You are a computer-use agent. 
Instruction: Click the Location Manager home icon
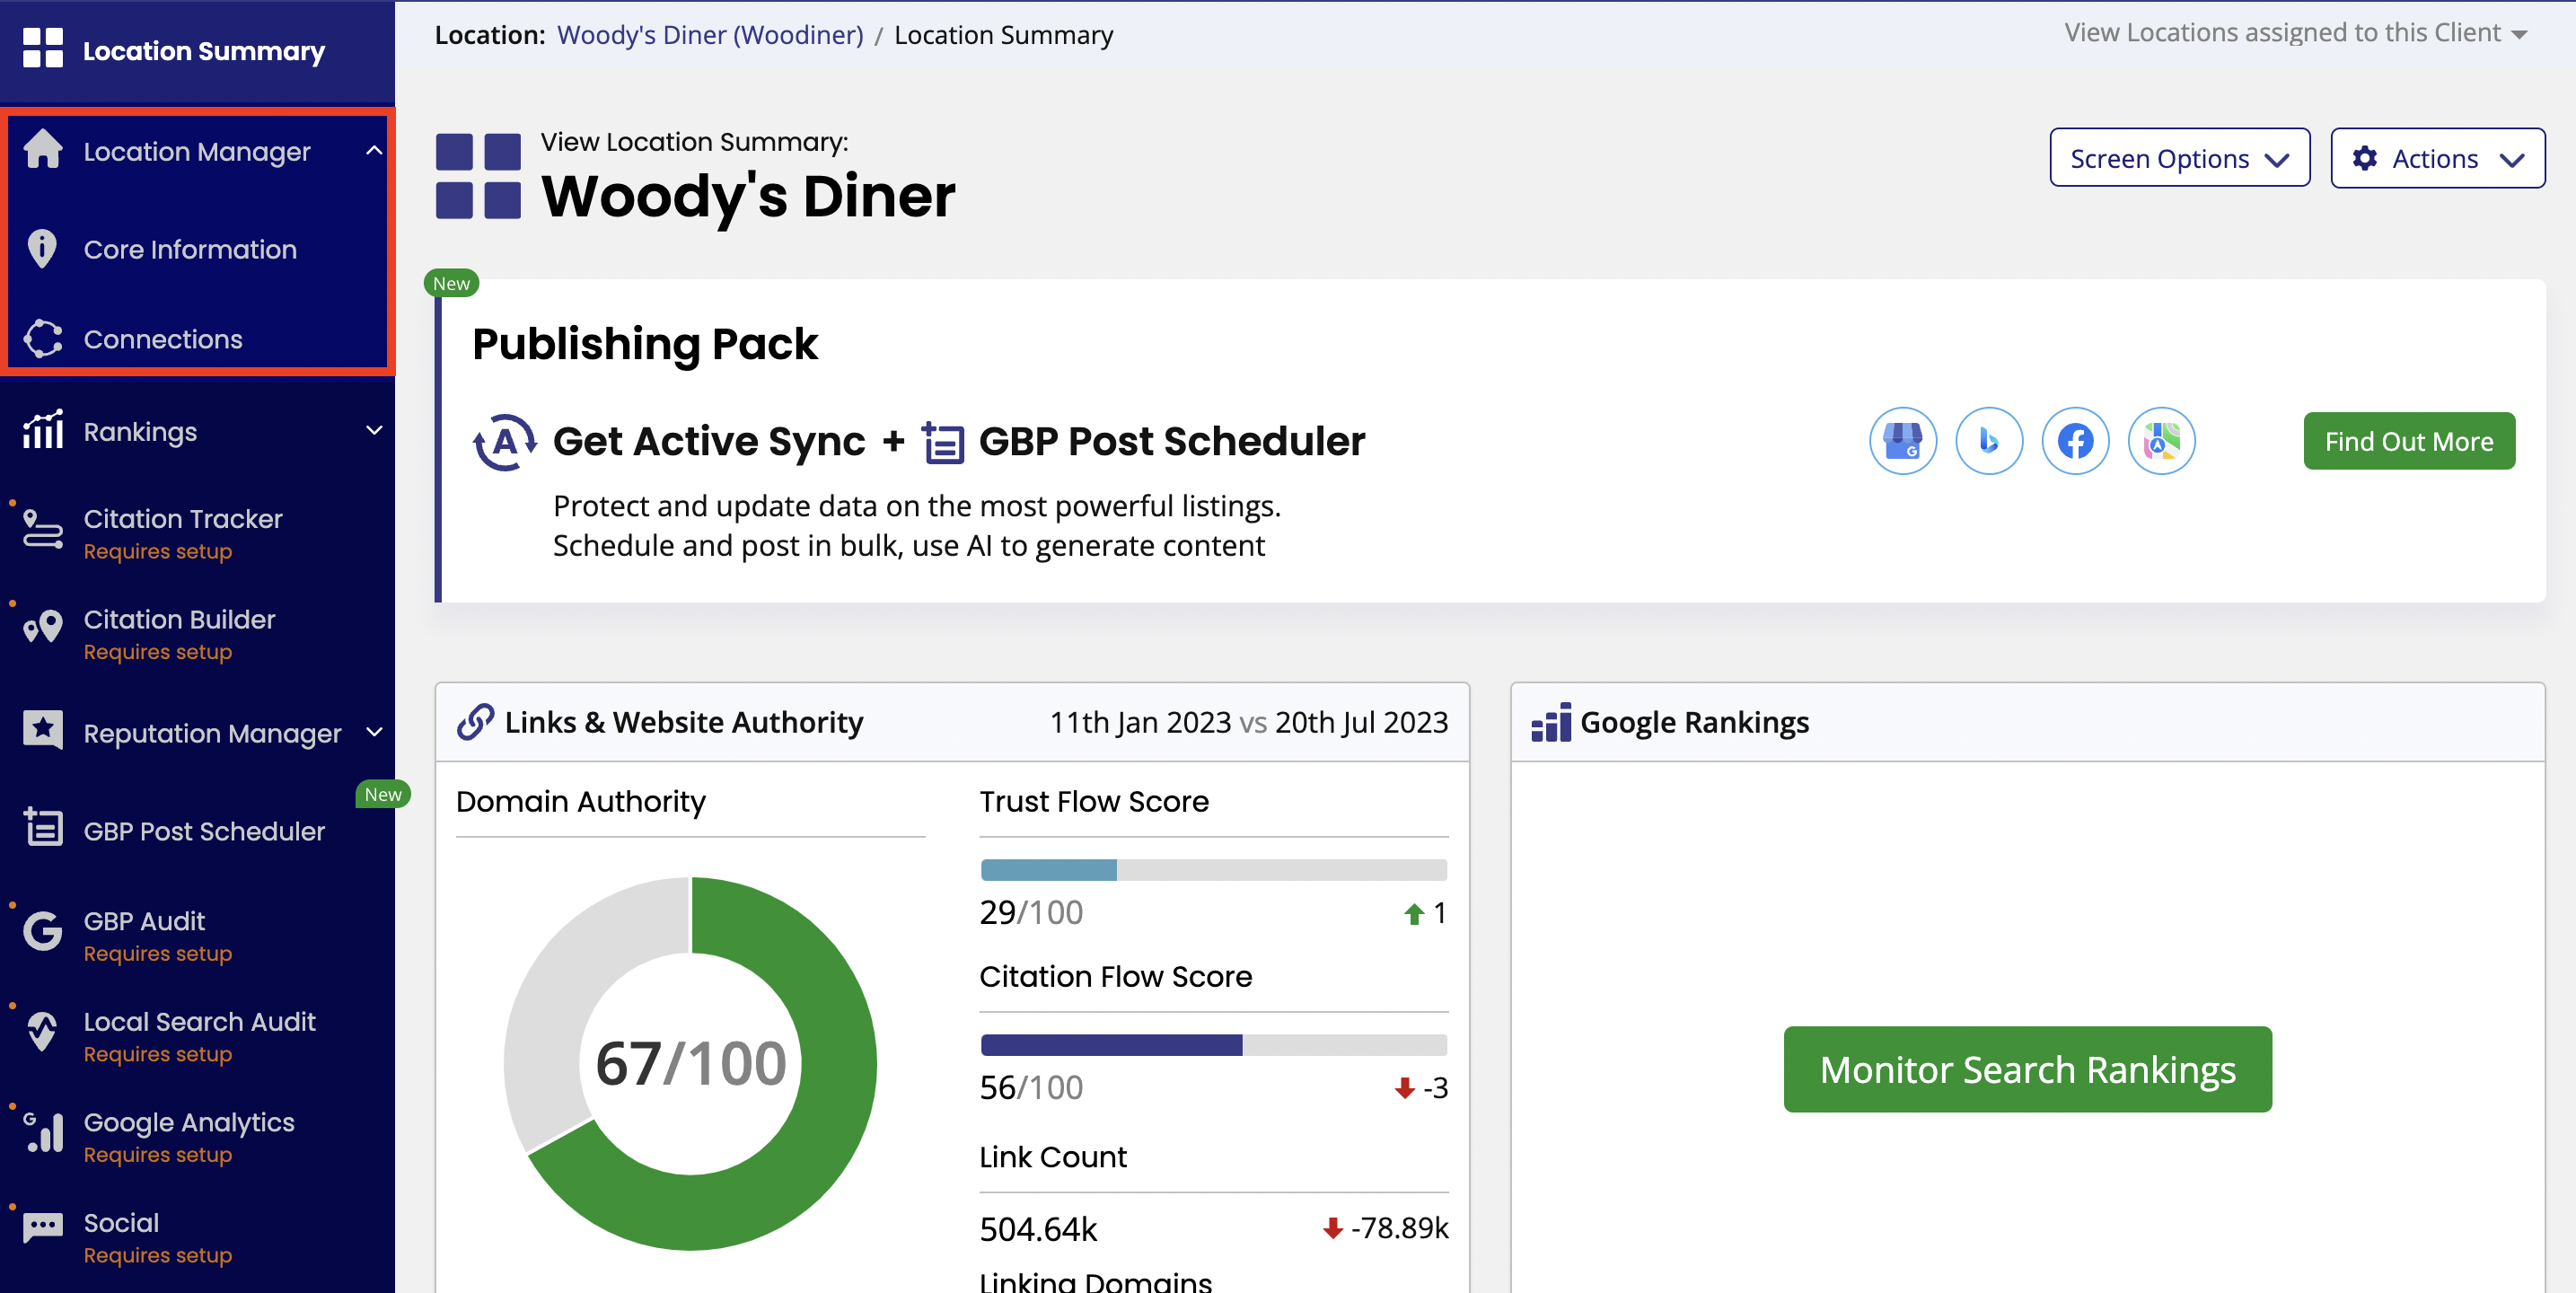43,150
